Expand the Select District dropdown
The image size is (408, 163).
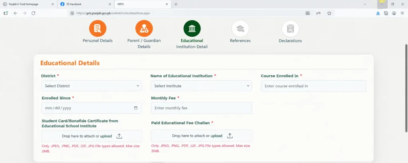click(91, 86)
